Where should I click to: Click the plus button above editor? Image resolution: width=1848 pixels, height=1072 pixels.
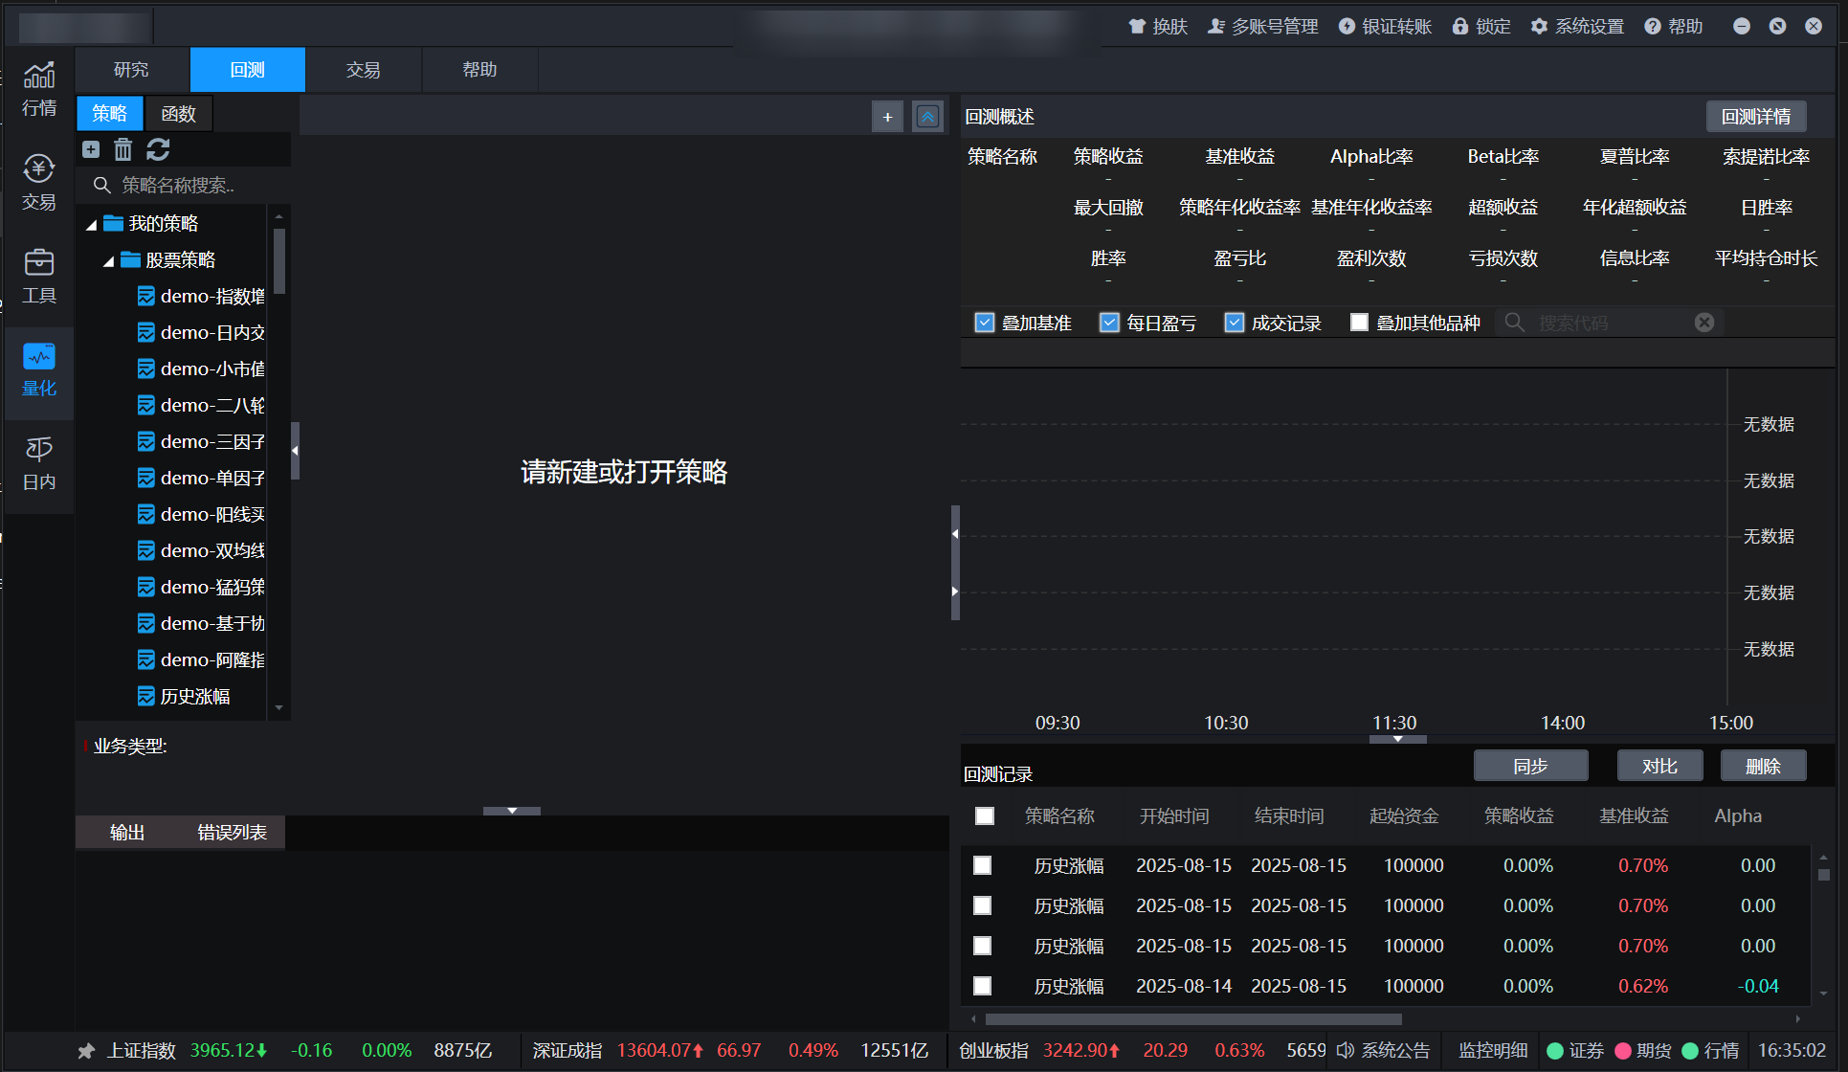887,117
